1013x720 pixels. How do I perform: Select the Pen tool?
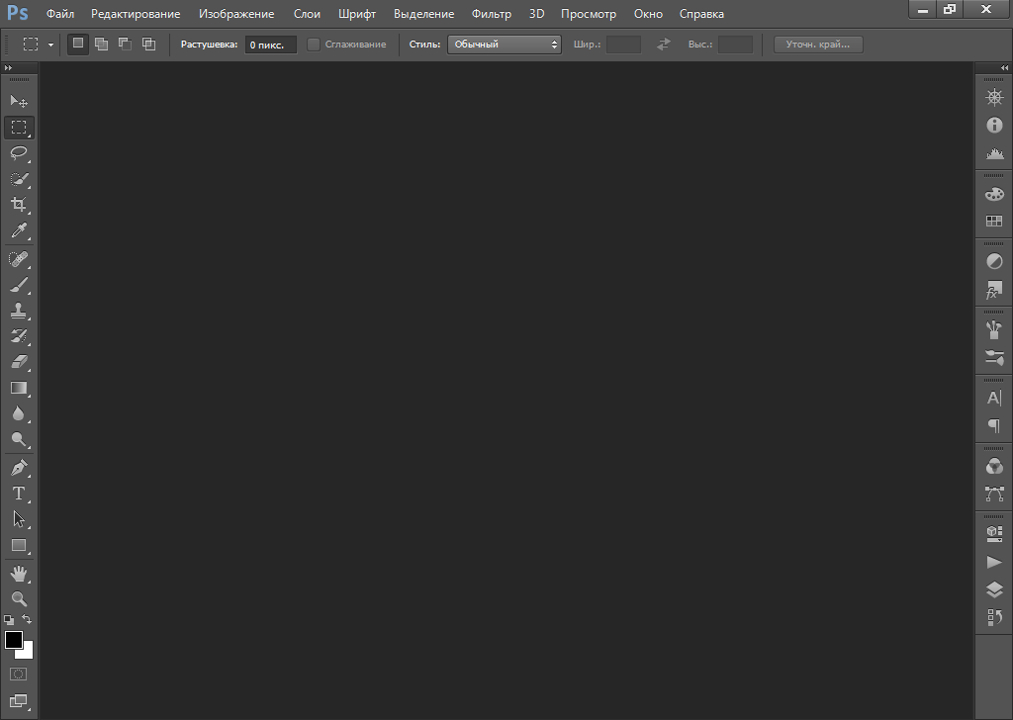19,467
